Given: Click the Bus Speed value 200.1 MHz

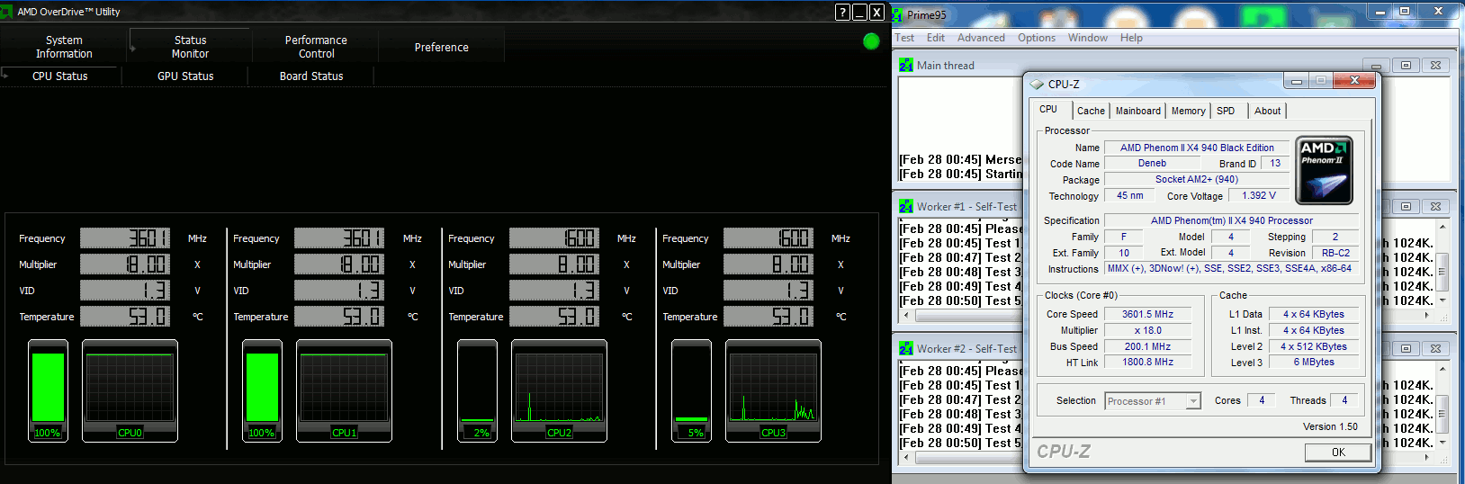Looking at the screenshot, I should tap(1147, 346).
